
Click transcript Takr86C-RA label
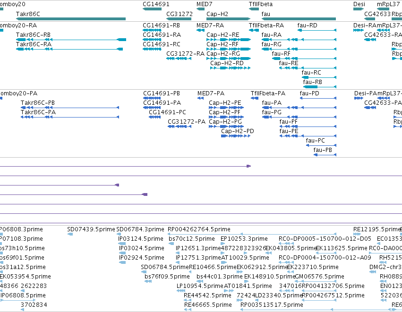pyautogui.click(x=34, y=44)
